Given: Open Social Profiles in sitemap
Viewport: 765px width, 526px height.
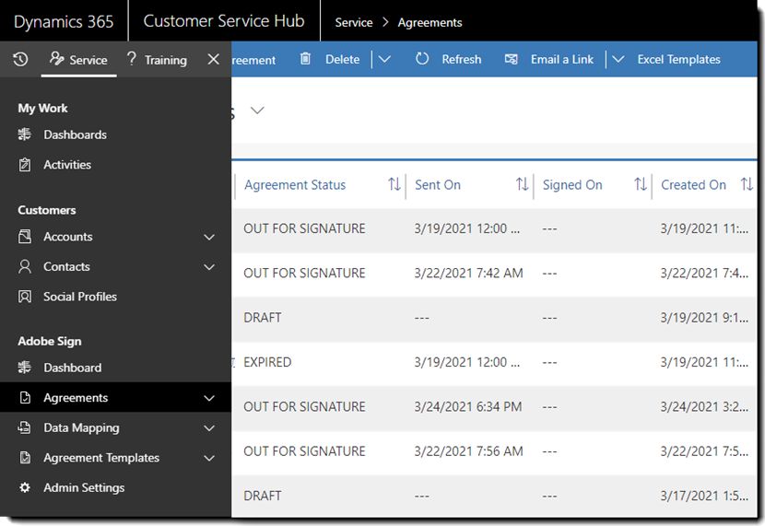Looking at the screenshot, I should click(x=115, y=297).
